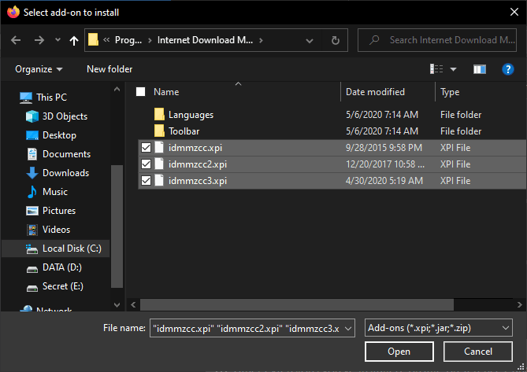Sort by Name column
The height and width of the screenshot is (372, 527).
tap(166, 92)
